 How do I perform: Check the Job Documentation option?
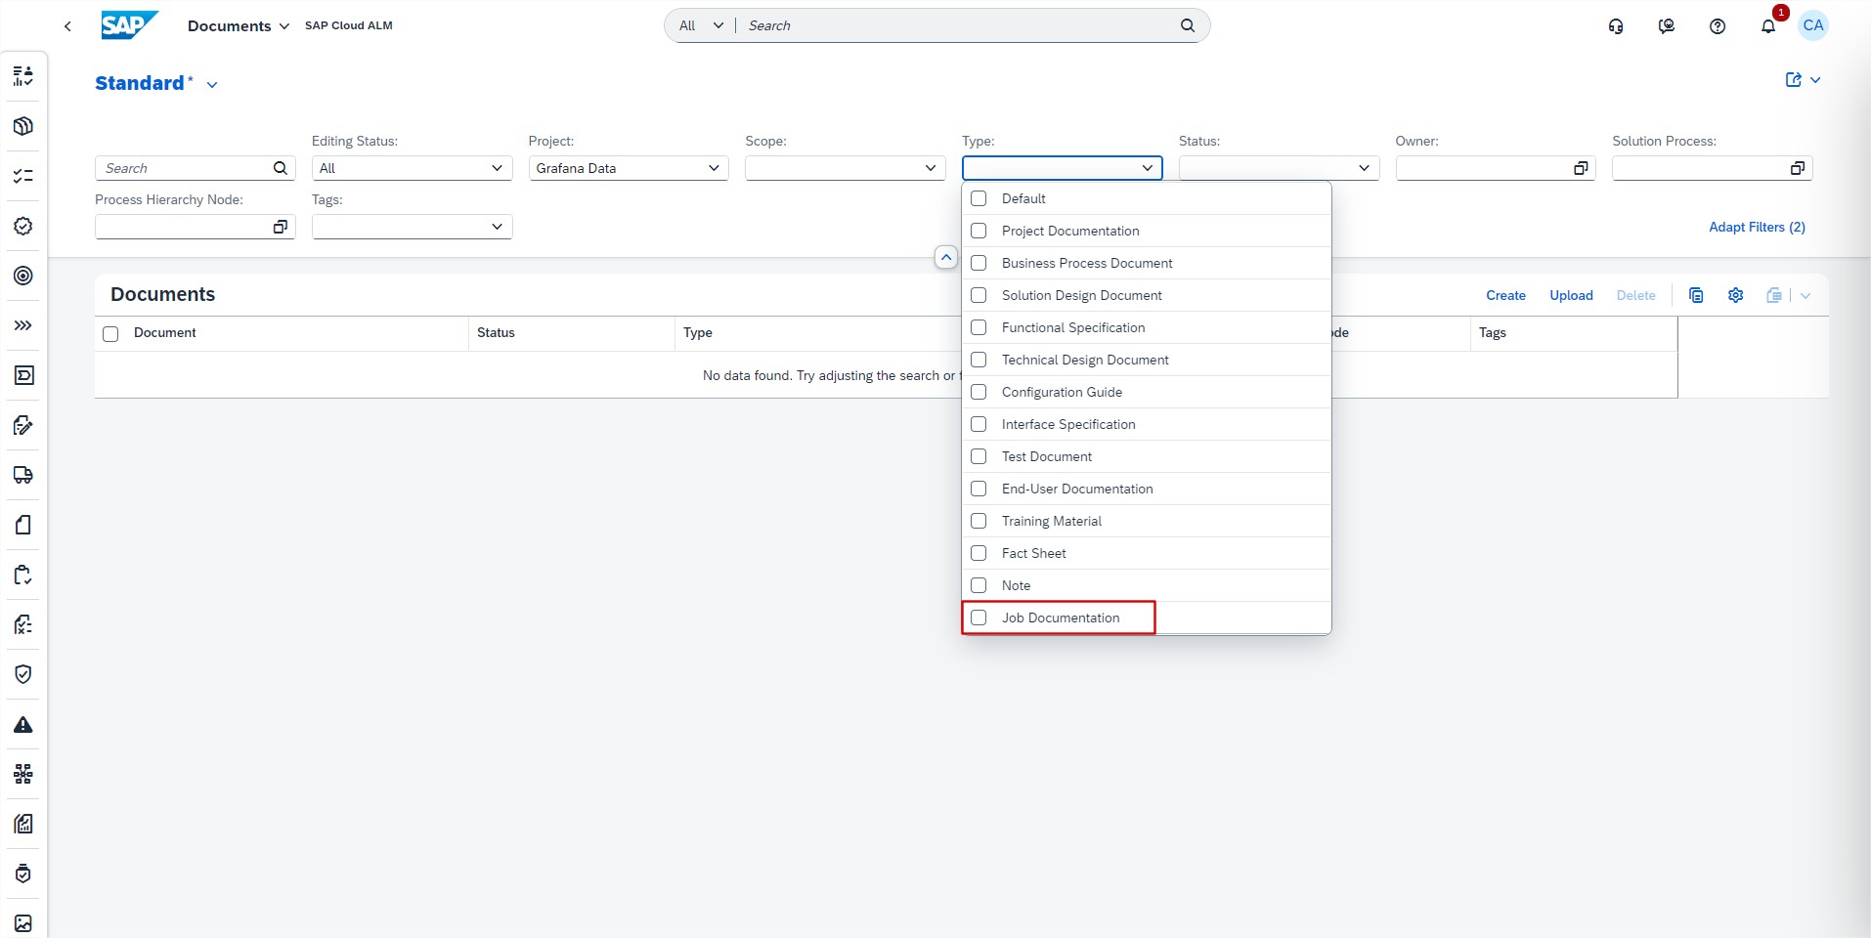[x=979, y=618]
